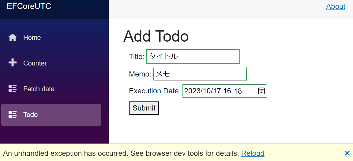
Task: Click the Title: label
Action: [x=137, y=57]
